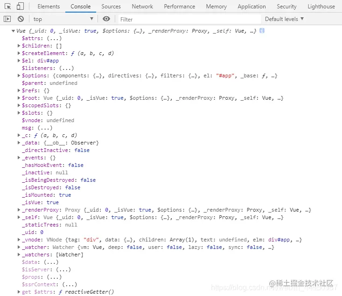This screenshot has width=342, height=296.
Task: Focus the console Filter input field
Action: tap(189, 19)
